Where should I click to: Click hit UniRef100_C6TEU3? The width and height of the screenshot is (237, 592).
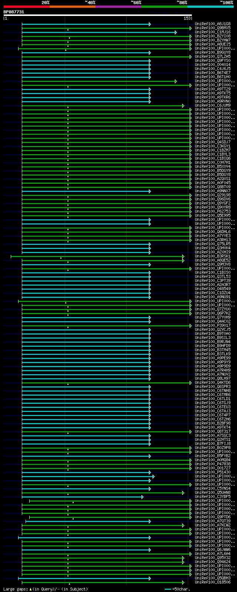click(213, 407)
